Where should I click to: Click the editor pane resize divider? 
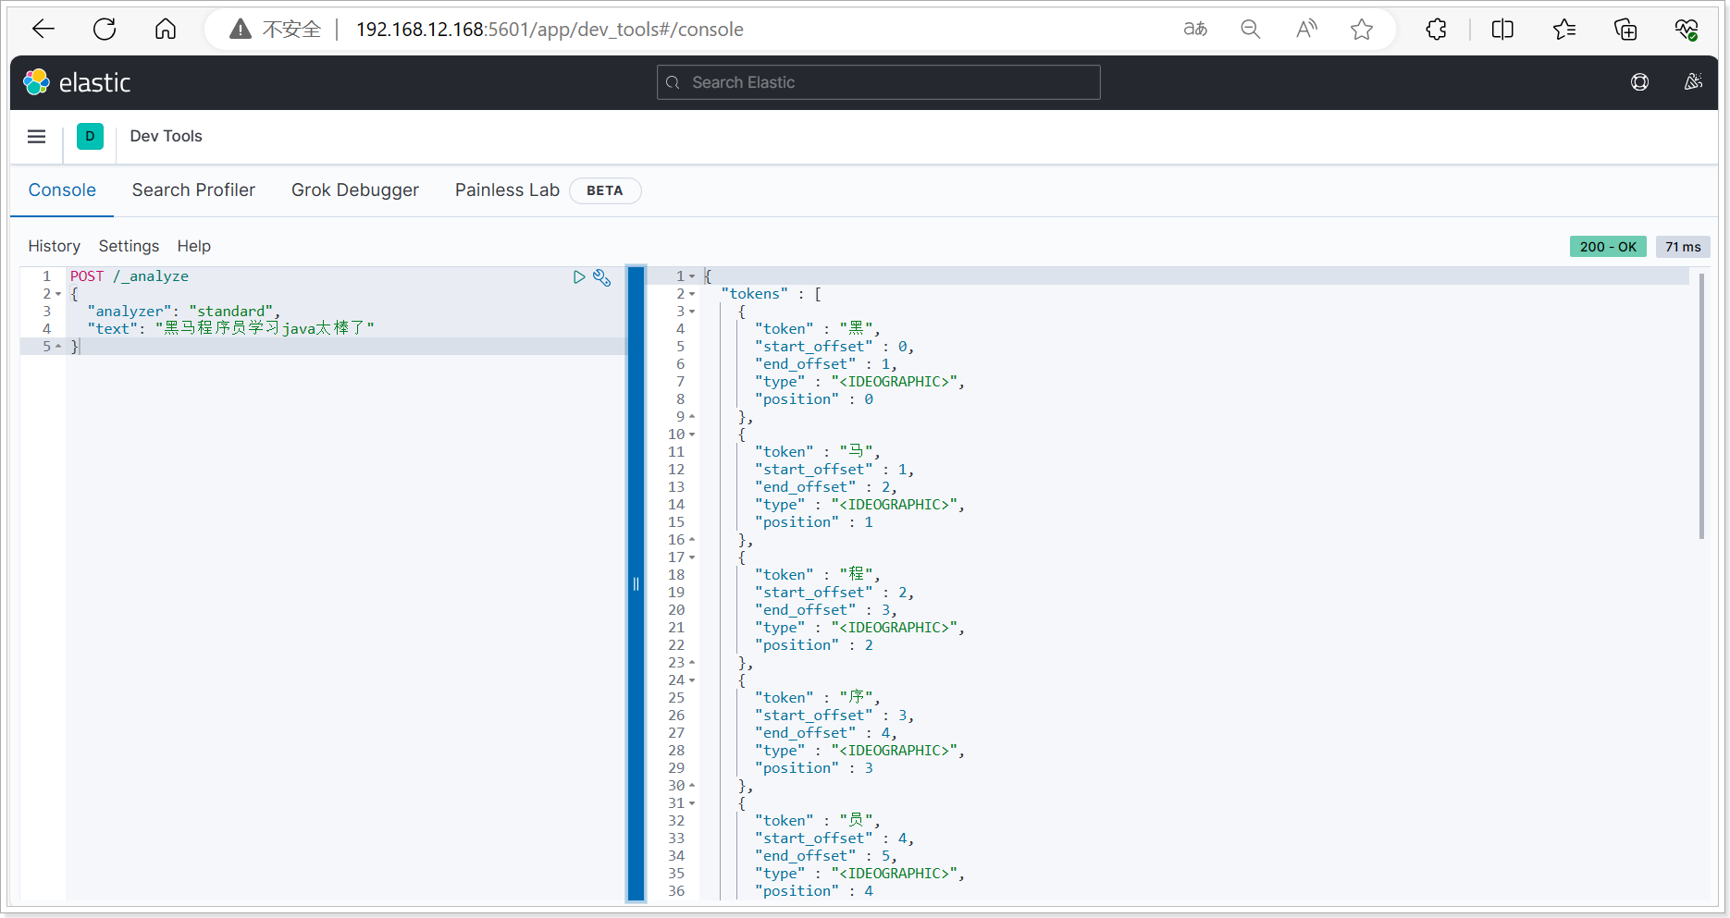(x=636, y=583)
